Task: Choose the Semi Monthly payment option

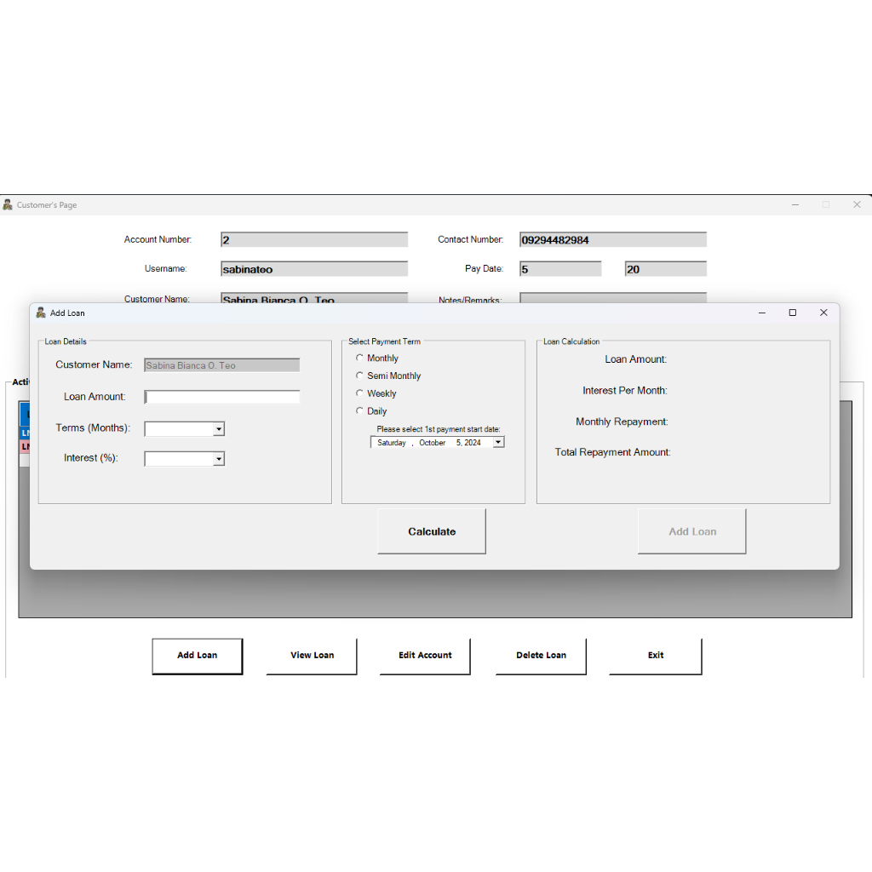Action: pyautogui.click(x=359, y=376)
